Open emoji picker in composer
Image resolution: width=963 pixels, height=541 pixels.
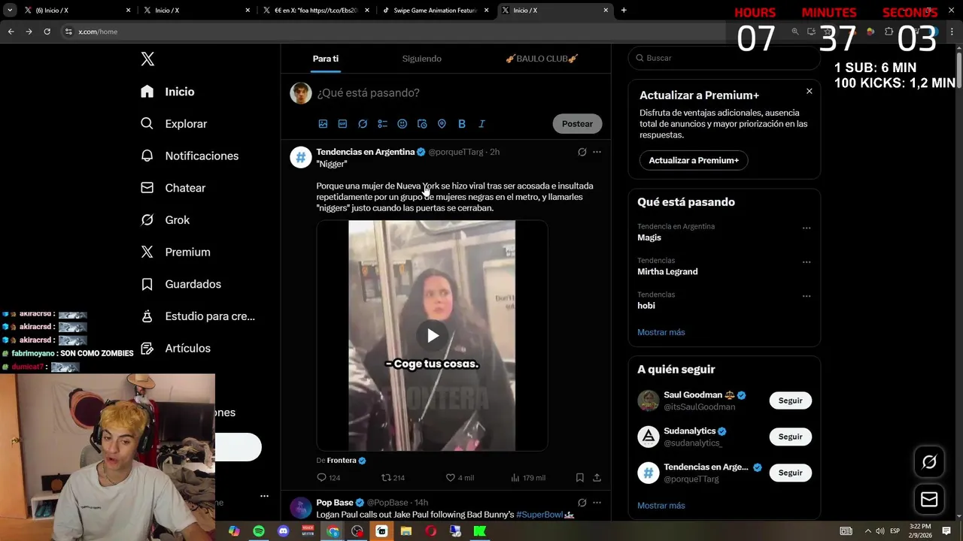click(402, 124)
